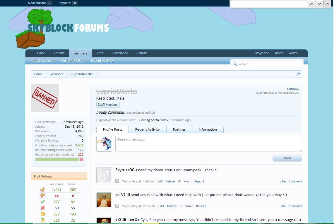Switch to the Recent Activity profile tab
The image size is (334, 224).
pyautogui.click(x=148, y=130)
